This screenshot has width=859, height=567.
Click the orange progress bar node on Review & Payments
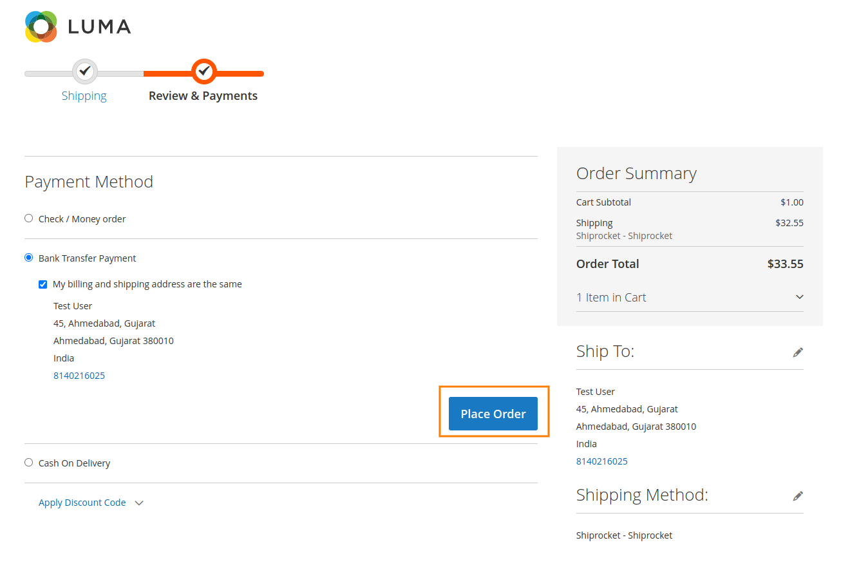click(x=204, y=71)
